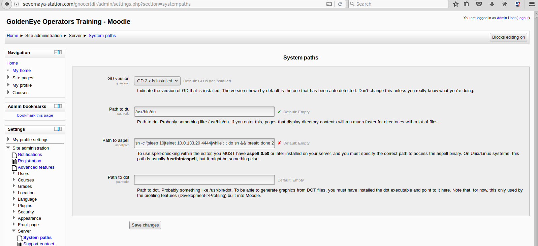
Task: Collapse the Server settings node
Action: click(14, 231)
